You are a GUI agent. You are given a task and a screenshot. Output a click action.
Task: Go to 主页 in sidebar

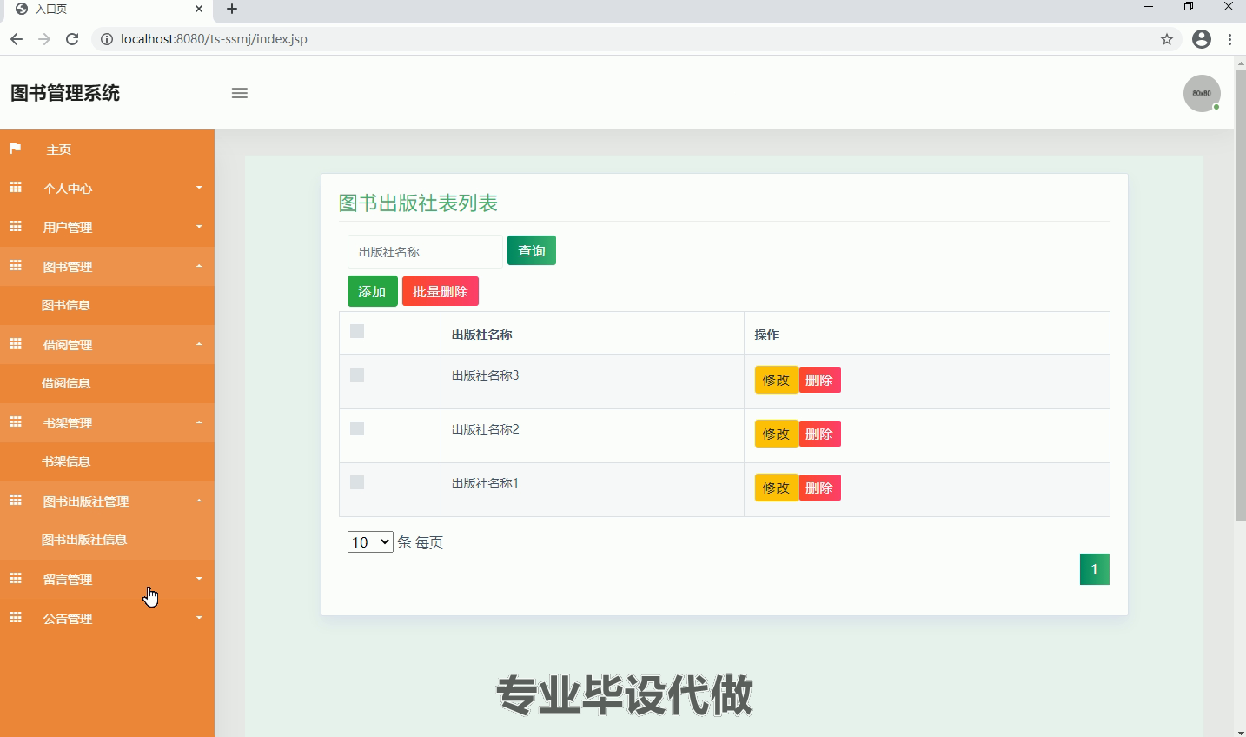coord(58,149)
